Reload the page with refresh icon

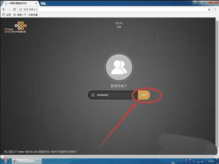[14, 10]
